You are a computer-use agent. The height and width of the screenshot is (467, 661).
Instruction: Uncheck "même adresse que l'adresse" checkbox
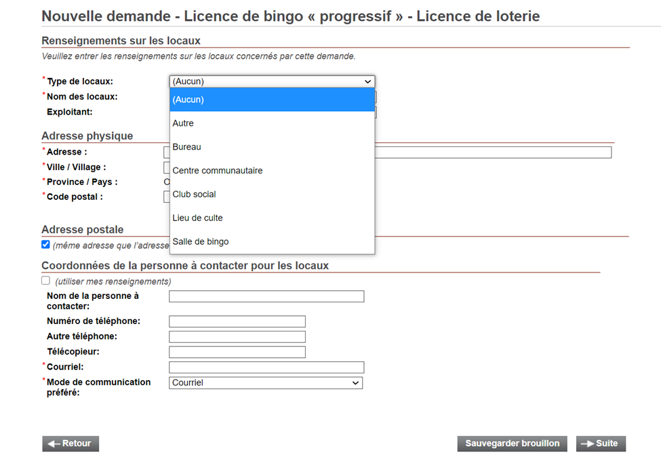pos(45,245)
